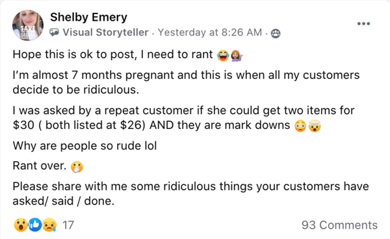The width and height of the screenshot is (390, 239).
Task: Click the Visual Storyteller badge label
Action: tap(105, 32)
